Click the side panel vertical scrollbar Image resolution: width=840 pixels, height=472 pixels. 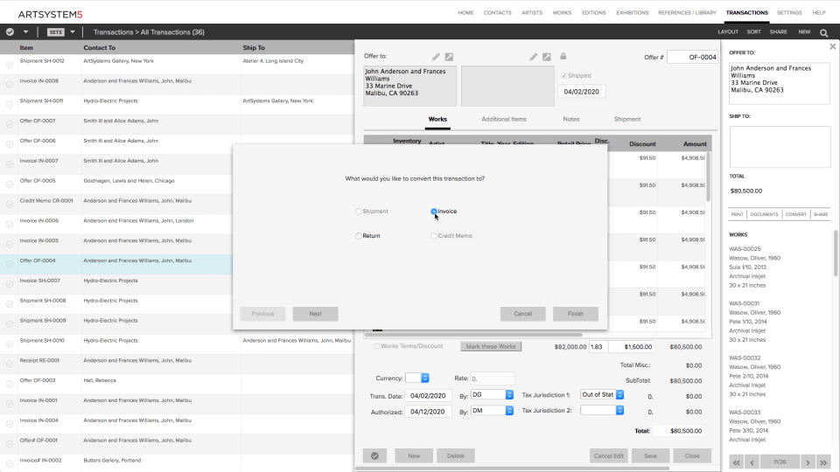835,253
